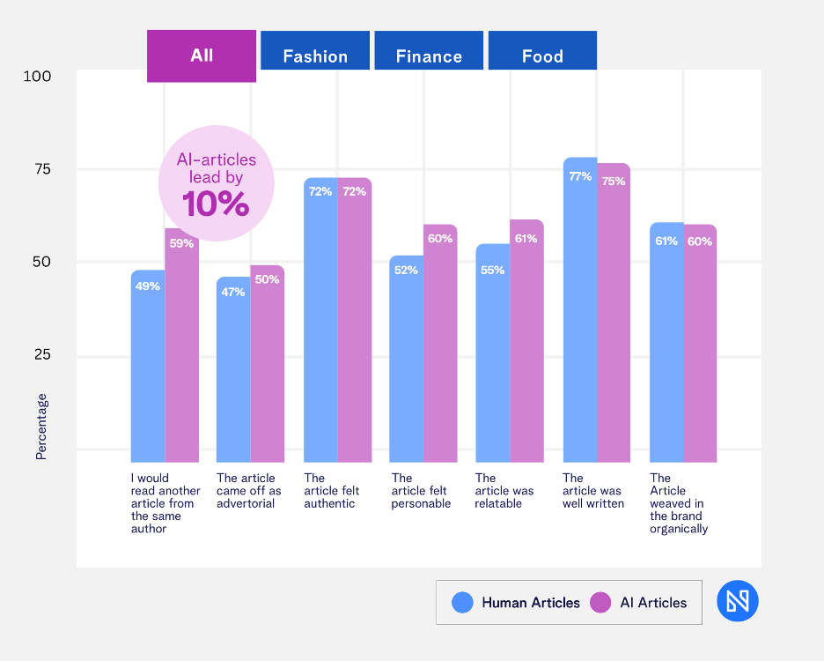Click the 'AI-articles lead by 10%' bubble
The height and width of the screenshot is (661, 824).
[216, 183]
